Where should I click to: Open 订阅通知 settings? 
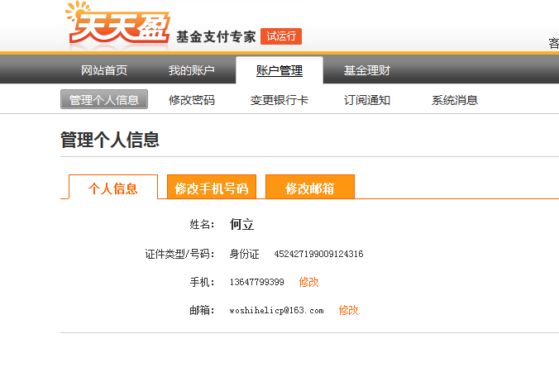pos(367,100)
